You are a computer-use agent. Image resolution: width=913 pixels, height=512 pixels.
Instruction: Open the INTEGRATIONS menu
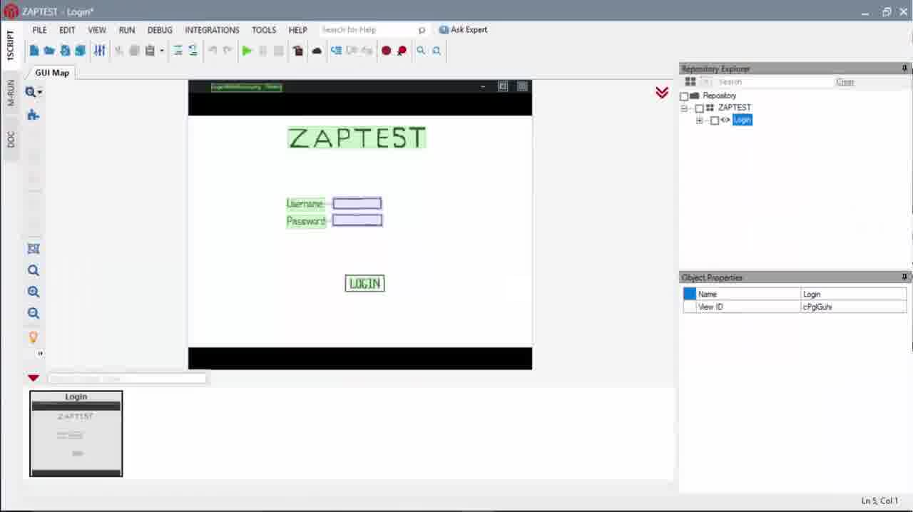point(212,30)
